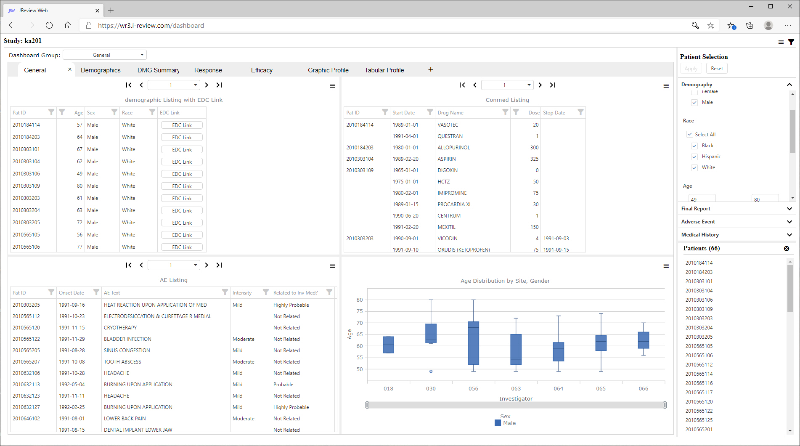Toggle the Race Select All checkbox
This screenshot has width=800, height=446.
(690, 135)
